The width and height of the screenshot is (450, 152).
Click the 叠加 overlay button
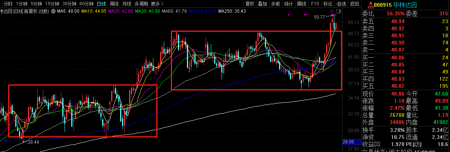(262, 4)
